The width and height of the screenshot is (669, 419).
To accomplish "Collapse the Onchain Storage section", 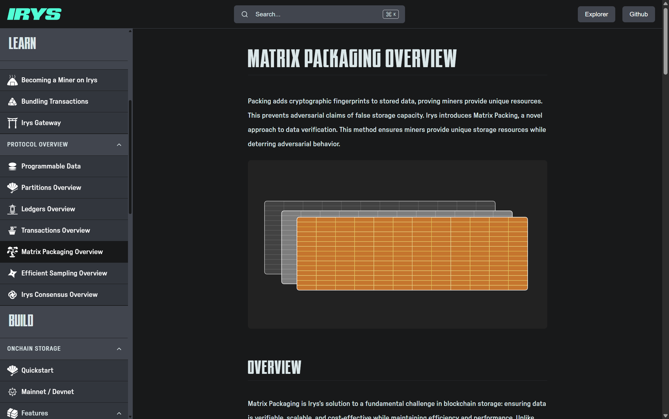I will pyautogui.click(x=119, y=349).
